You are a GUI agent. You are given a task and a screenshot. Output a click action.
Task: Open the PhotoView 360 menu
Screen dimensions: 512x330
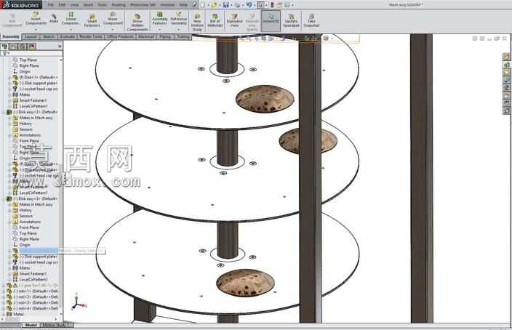[143, 5]
